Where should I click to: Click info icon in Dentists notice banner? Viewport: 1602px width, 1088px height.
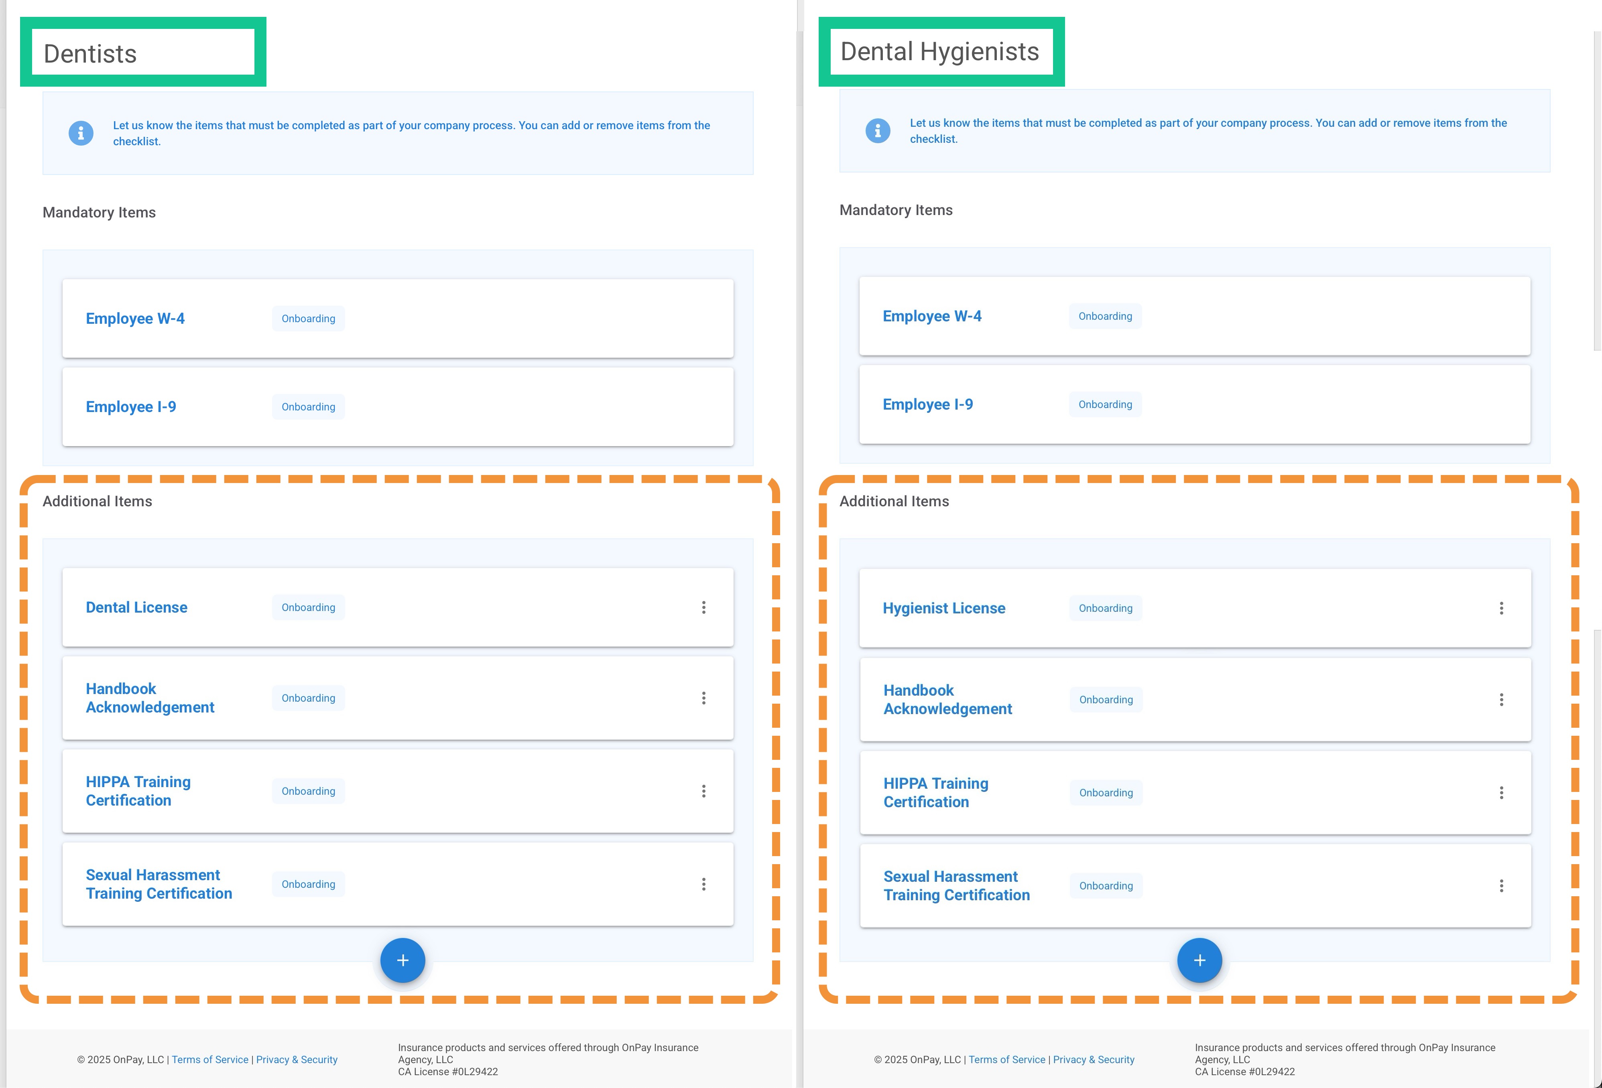coord(81,133)
